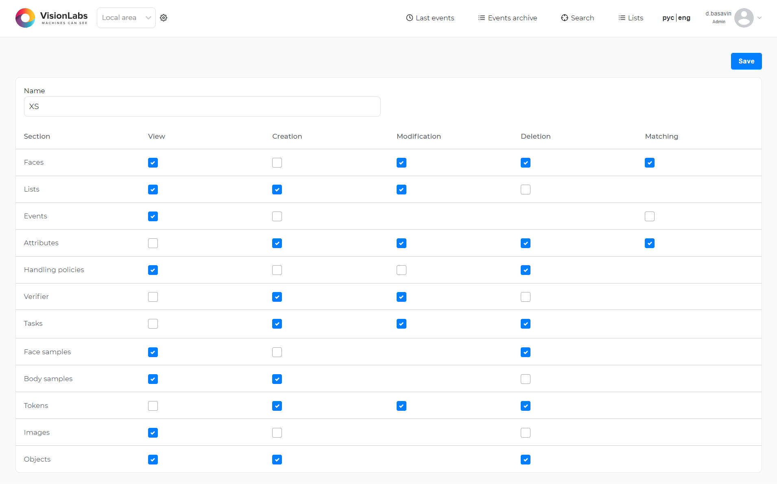The image size is (777, 484).
Task: Uncheck Images View permission
Action: 153,433
